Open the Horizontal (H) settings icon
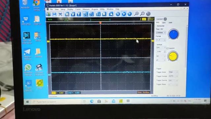 tap(67, 14)
